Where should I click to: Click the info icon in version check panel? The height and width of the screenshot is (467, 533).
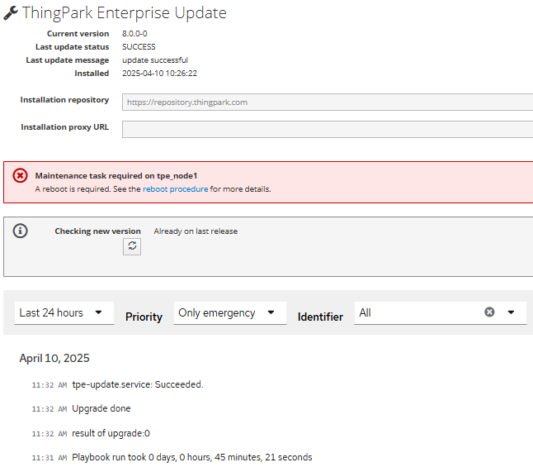(x=21, y=231)
